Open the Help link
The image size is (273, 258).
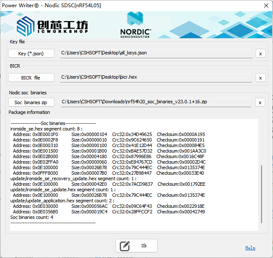point(250,248)
